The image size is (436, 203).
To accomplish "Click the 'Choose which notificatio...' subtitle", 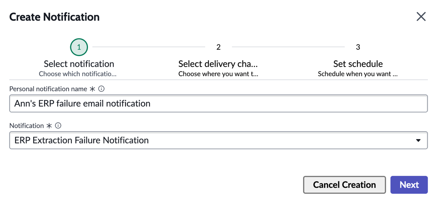I will 78,74.
